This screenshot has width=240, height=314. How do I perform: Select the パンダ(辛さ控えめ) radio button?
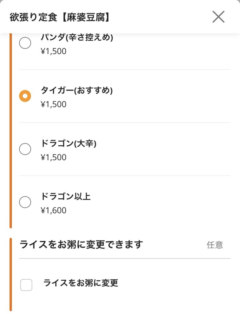pyautogui.click(x=25, y=43)
